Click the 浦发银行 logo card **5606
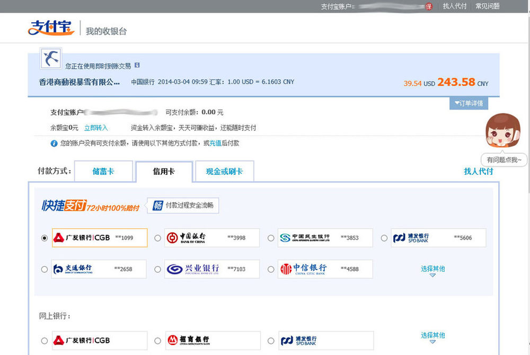This screenshot has height=355, width=530. [438, 238]
